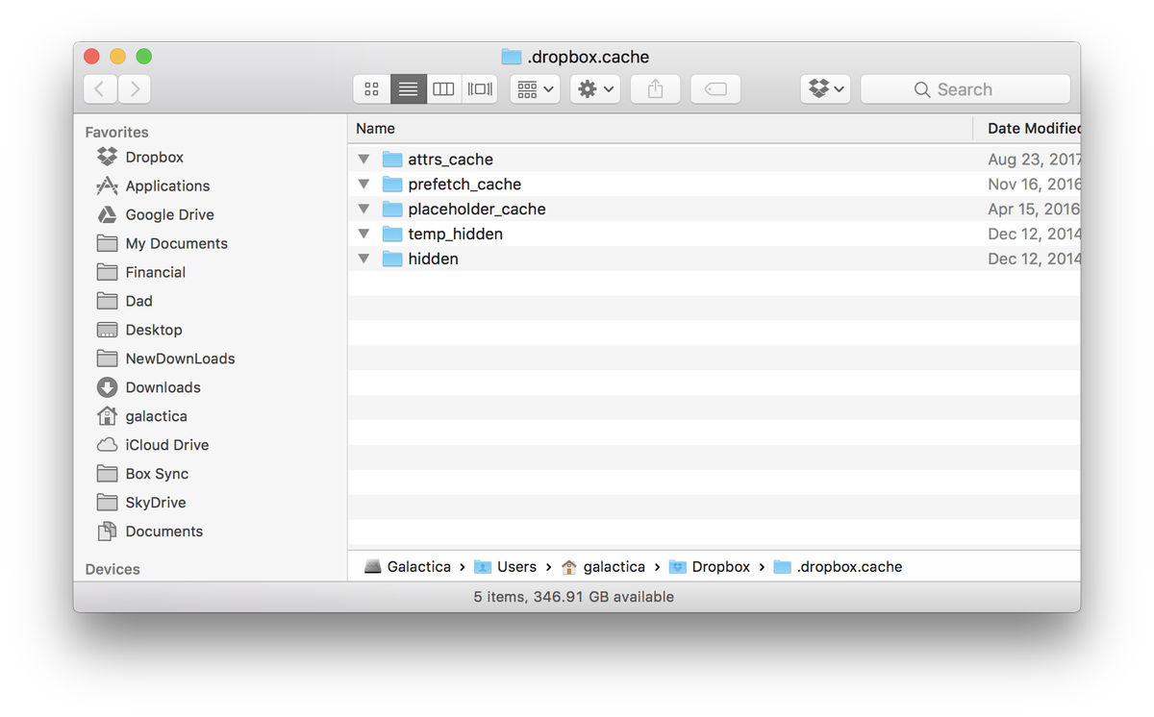The width and height of the screenshot is (1154, 717).
Task: Open Dropbox in sidebar Favorites
Action: (154, 157)
